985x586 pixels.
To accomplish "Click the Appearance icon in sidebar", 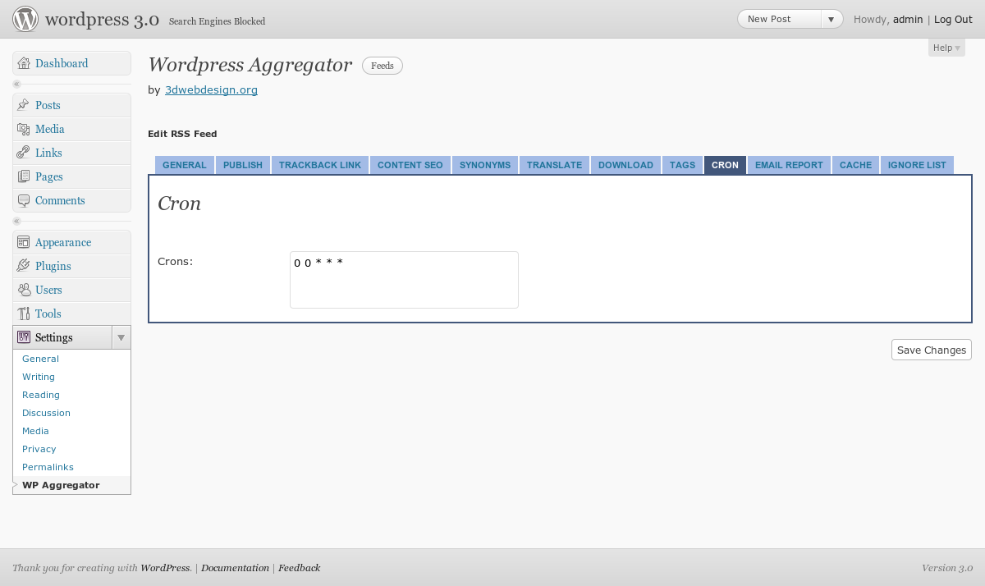I will coord(24,242).
